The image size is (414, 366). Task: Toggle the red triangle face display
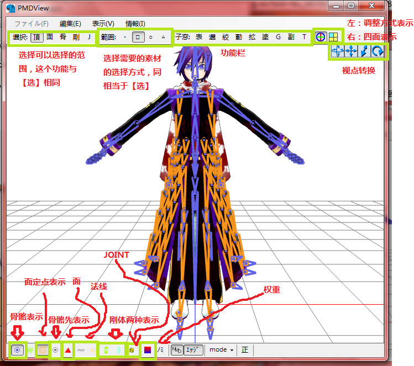[68, 350]
